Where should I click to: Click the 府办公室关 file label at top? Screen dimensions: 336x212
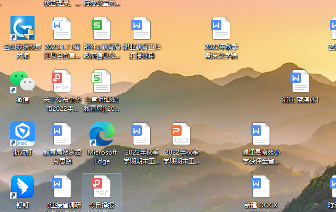[x=102, y=3]
